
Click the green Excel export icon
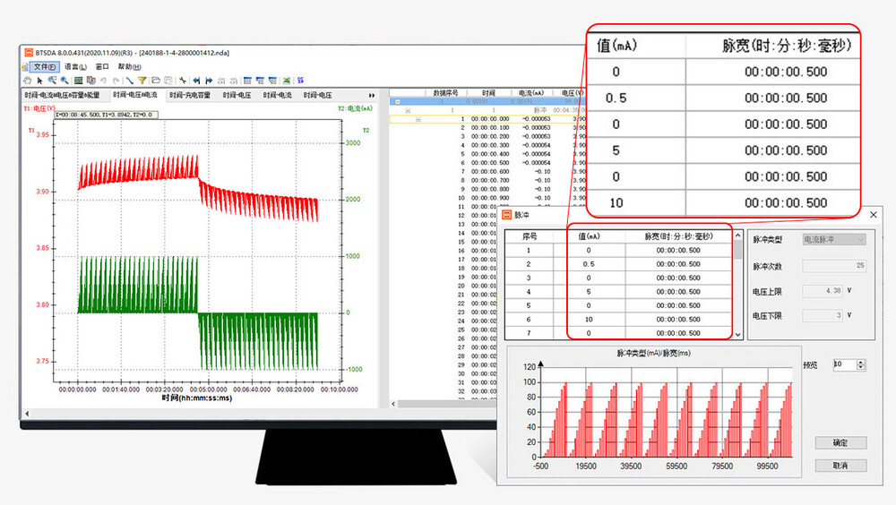tap(286, 80)
